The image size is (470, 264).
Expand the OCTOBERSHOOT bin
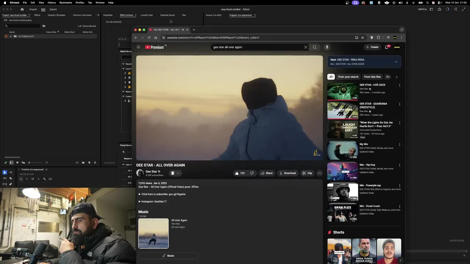coord(11,36)
